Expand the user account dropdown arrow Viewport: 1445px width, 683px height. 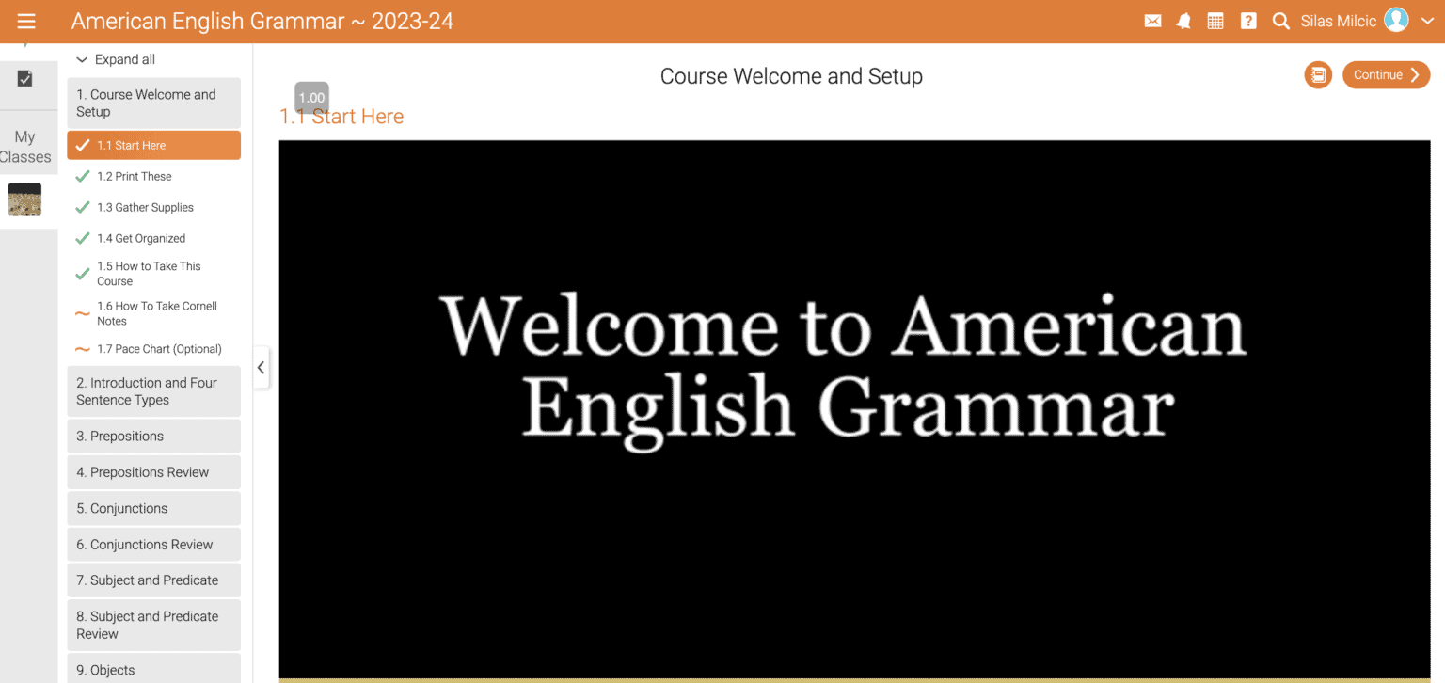1427,21
